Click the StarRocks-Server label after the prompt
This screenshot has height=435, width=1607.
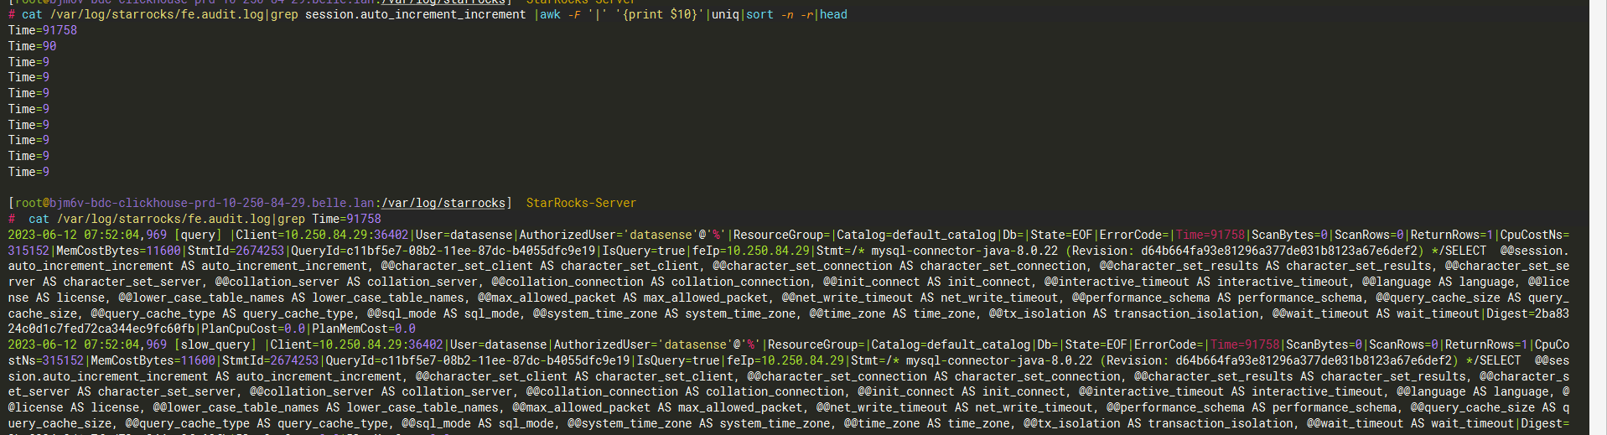coord(581,203)
